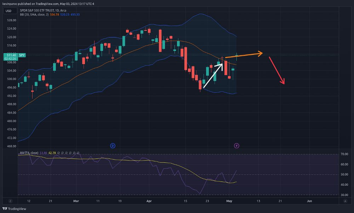Click the 511.40 current price label
Screen dimensions: 354x213
click(11, 55)
